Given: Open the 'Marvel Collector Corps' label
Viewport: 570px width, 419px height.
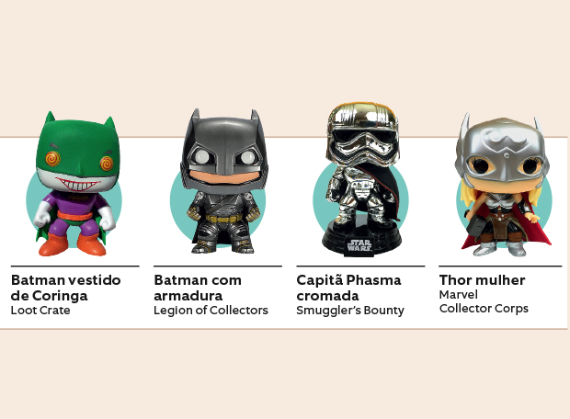Looking at the screenshot, I should coord(484,301).
